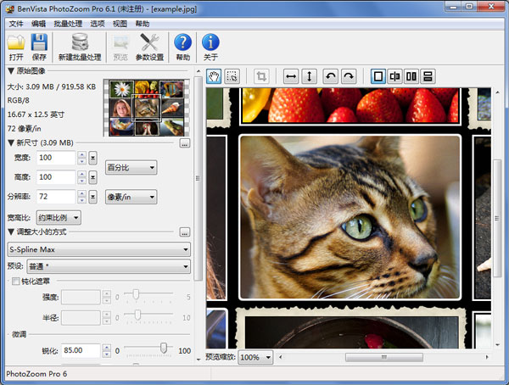Viewport: 509px width, 385px height.
Task: Flip the image vertically
Action: click(310, 76)
